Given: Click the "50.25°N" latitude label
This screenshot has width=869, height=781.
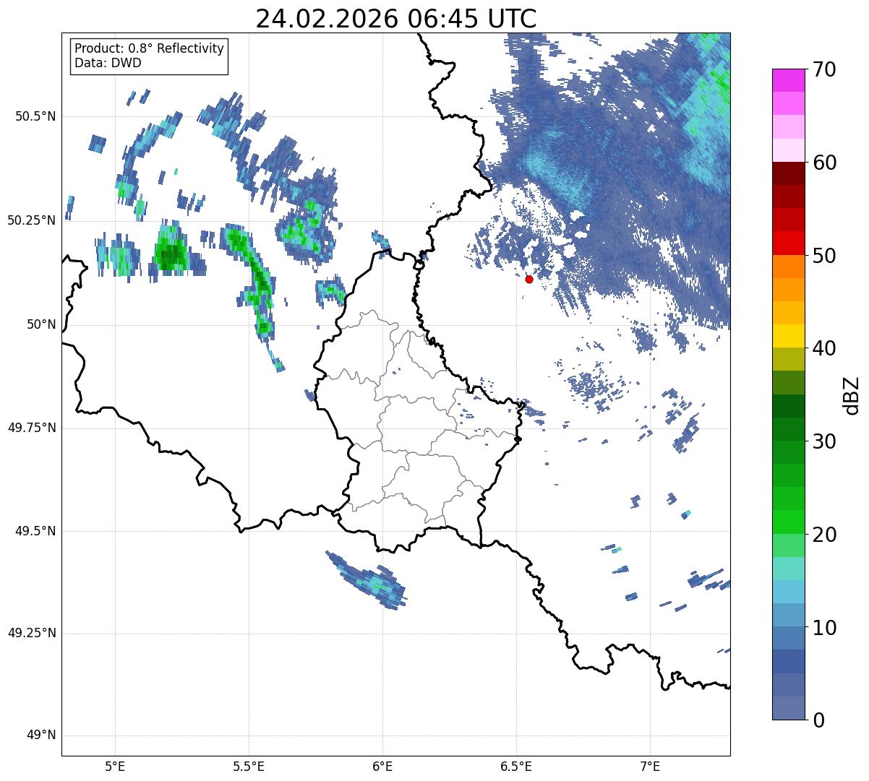Looking at the screenshot, I should (x=31, y=220).
